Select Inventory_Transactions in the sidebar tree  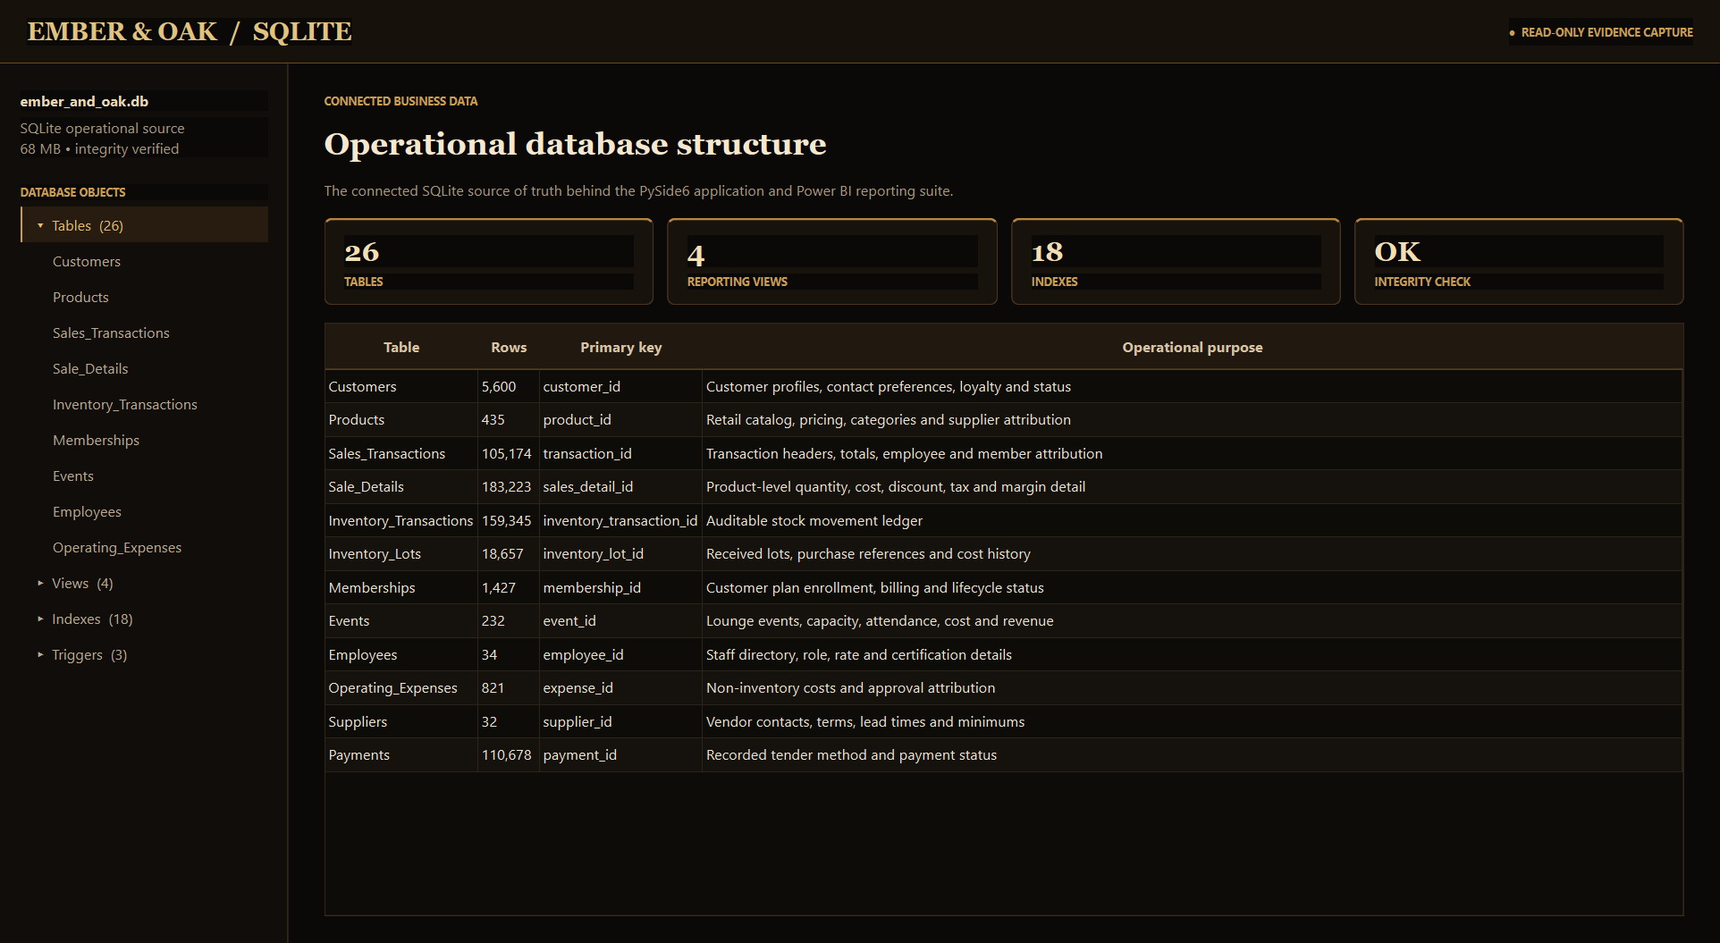pyautogui.click(x=125, y=404)
